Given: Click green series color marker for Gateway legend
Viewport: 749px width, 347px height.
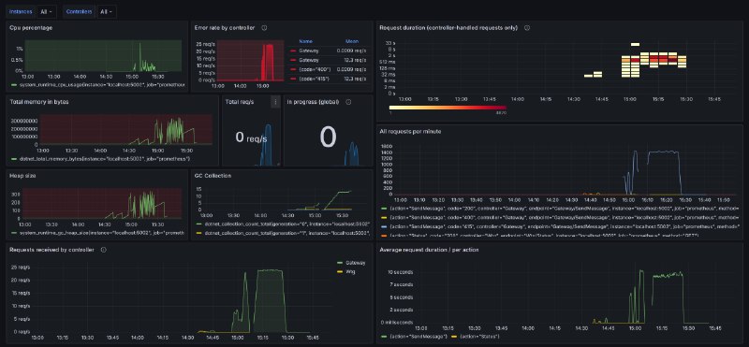Looking at the screenshot, I should tap(340, 263).
